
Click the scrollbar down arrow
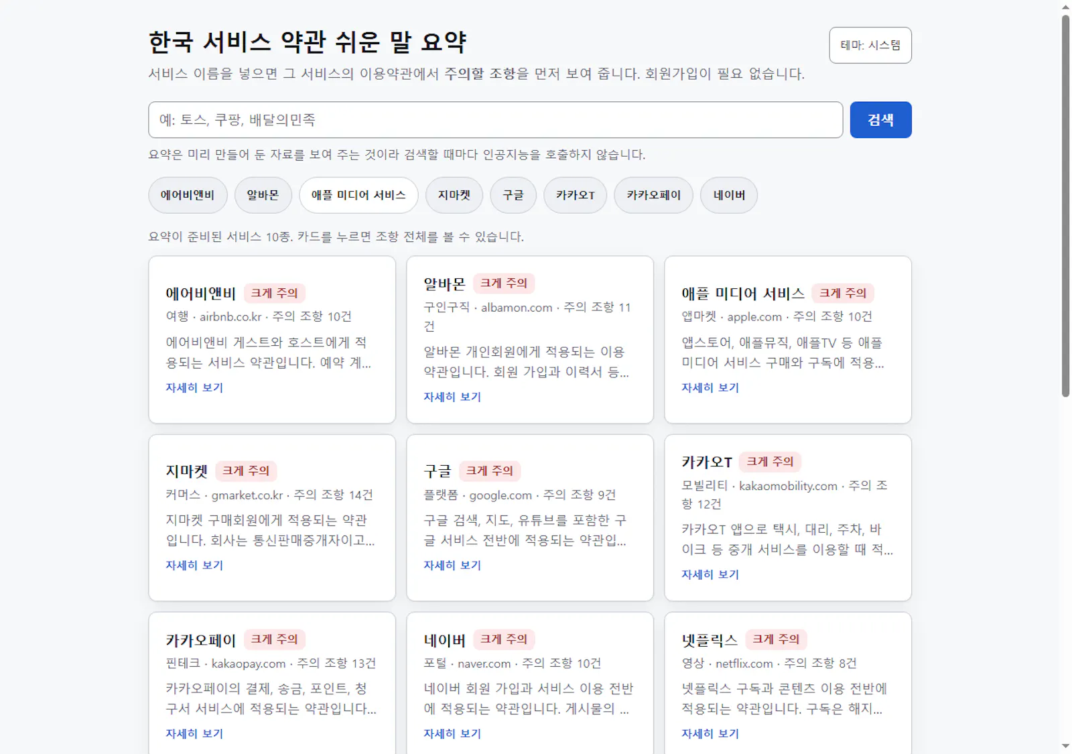1065,746
